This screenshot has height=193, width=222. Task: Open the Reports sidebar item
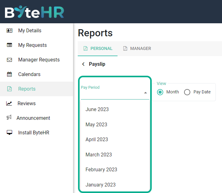(x=36, y=89)
